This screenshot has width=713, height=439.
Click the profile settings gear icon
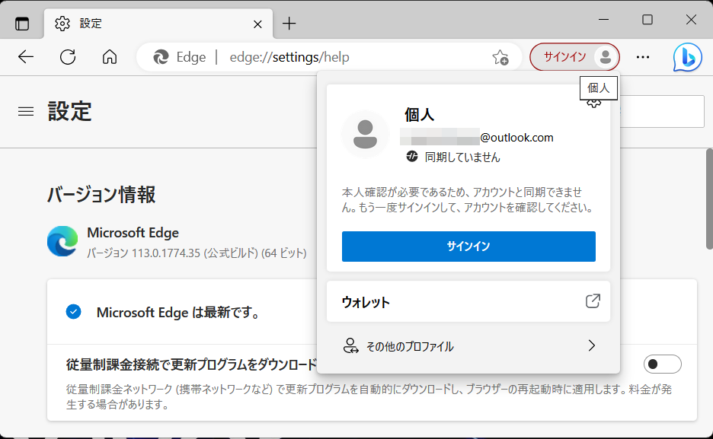click(x=593, y=101)
